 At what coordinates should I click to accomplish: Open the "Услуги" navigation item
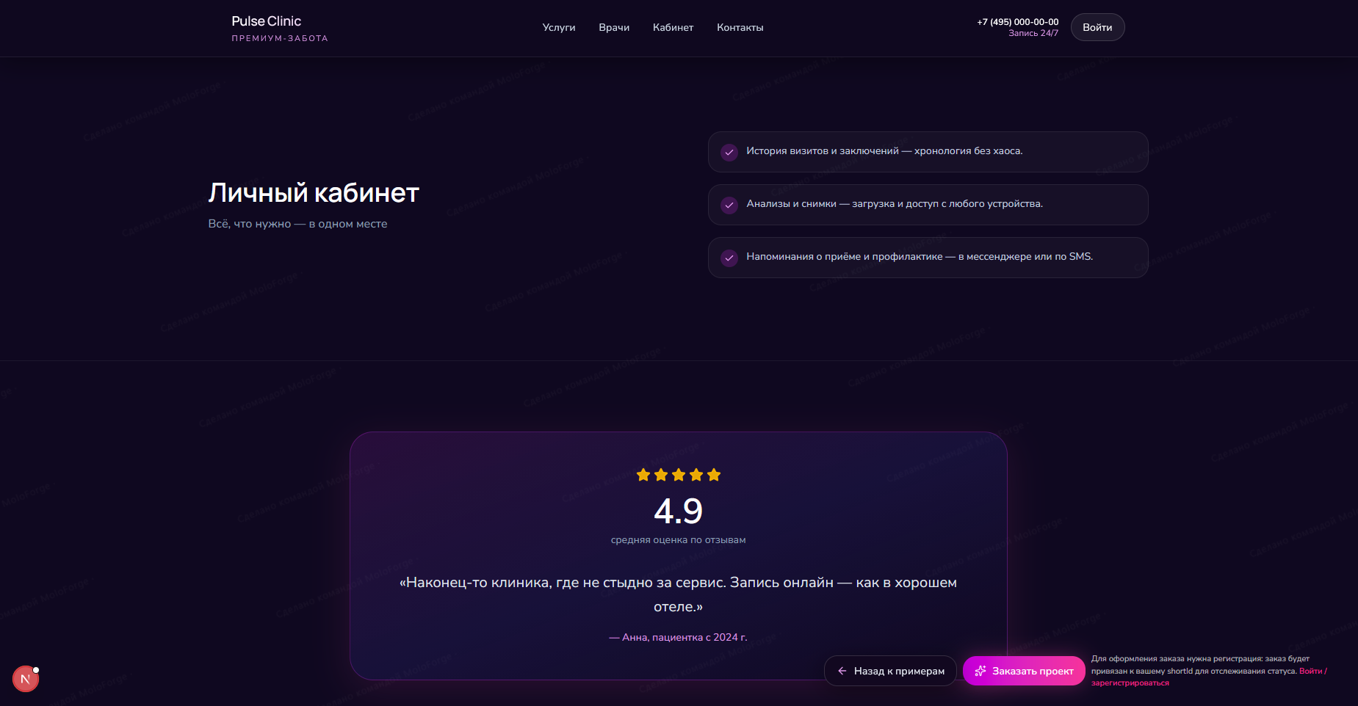[558, 27]
